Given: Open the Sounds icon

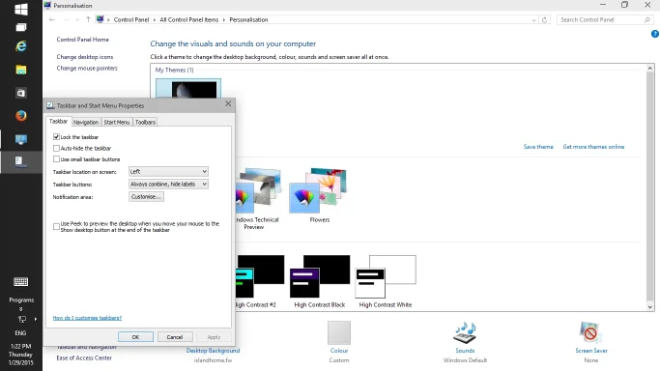Looking at the screenshot, I should [465, 332].
